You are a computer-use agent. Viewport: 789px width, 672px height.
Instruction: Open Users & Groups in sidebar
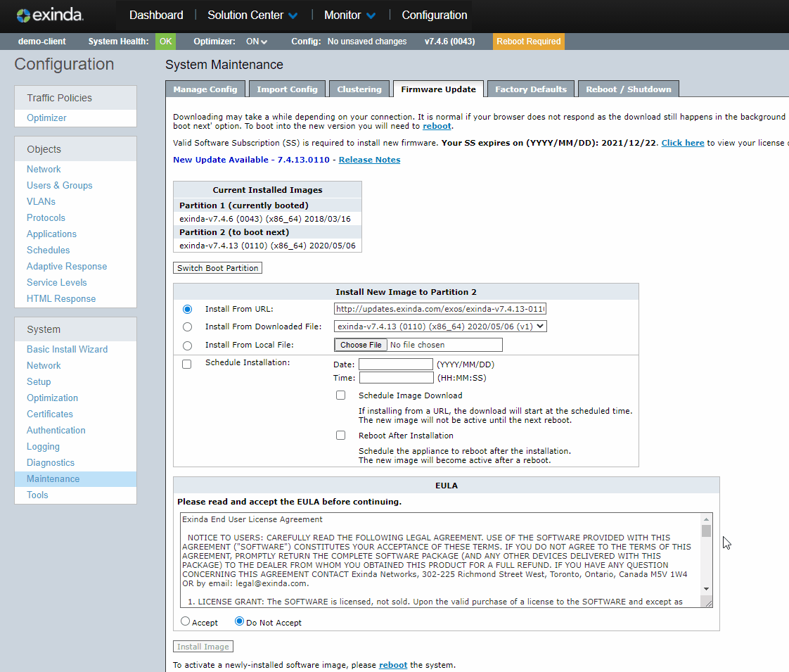point(59,185)
